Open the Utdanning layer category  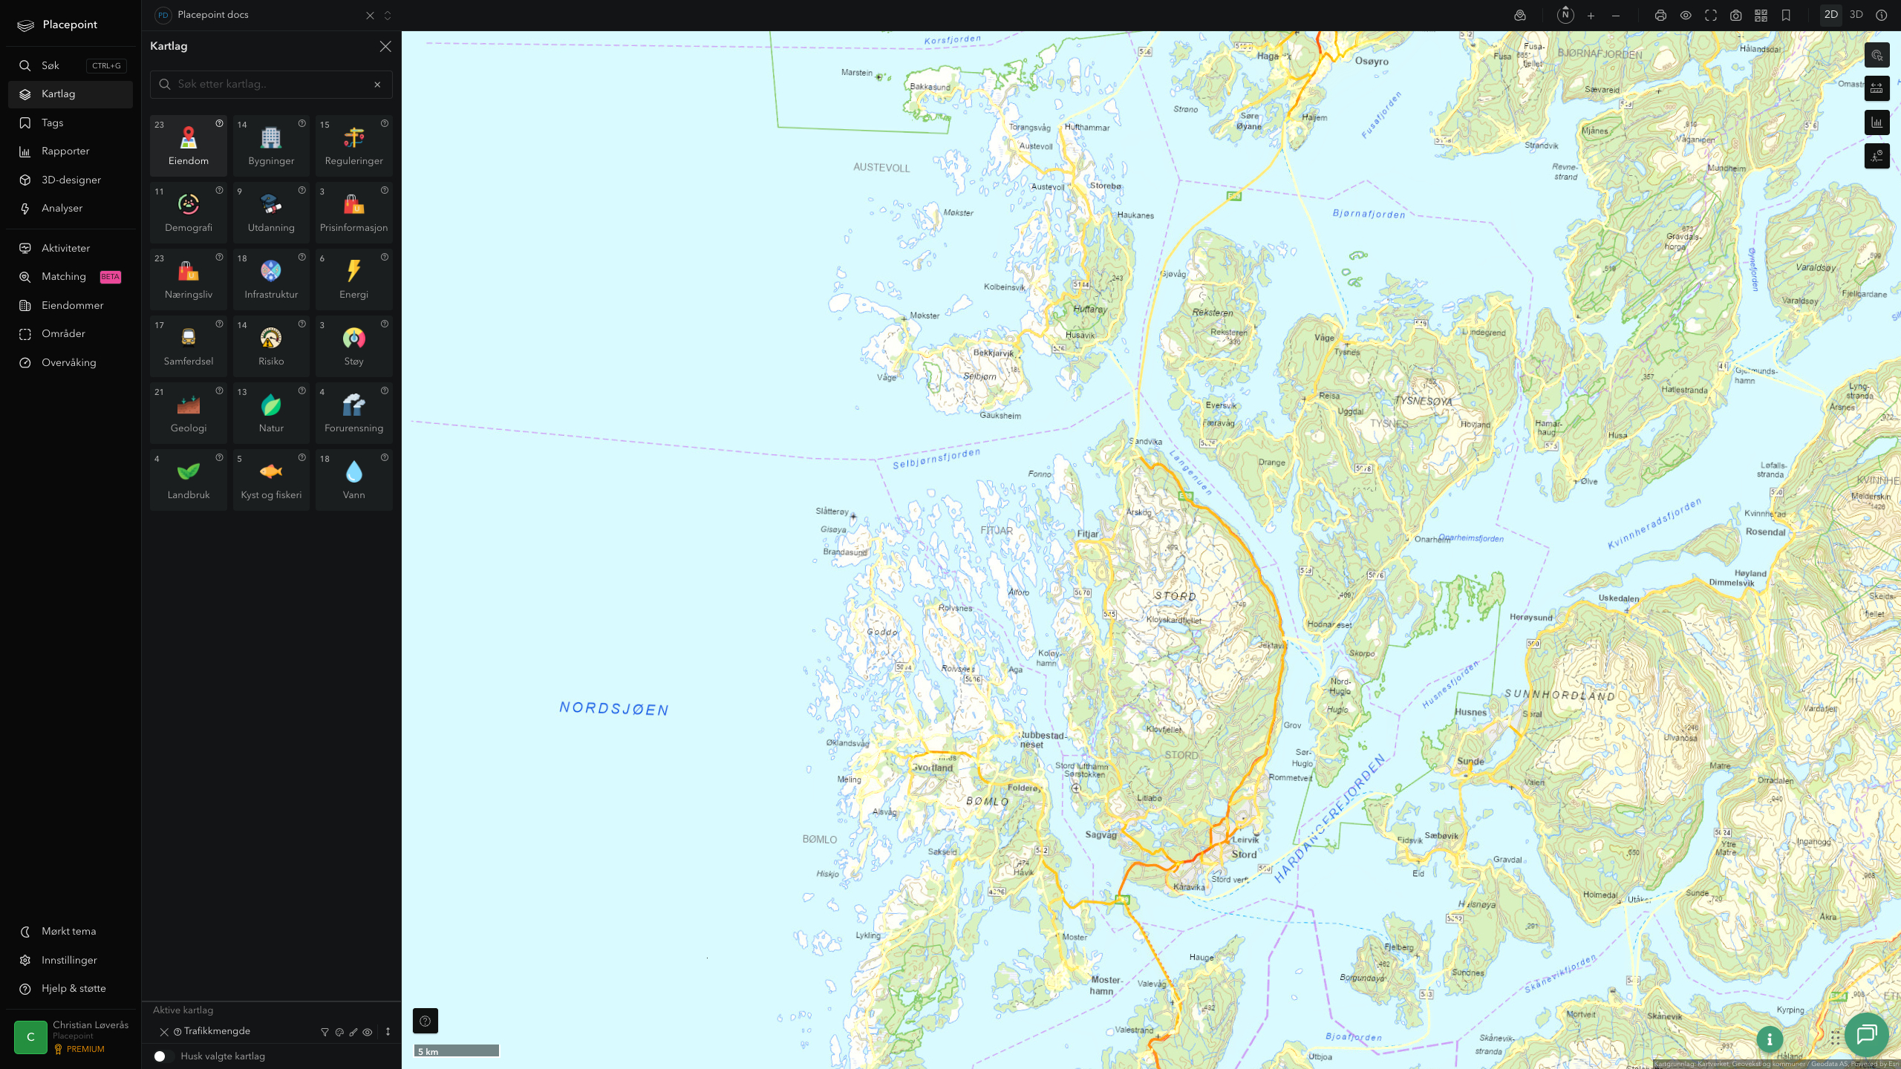[x=271, y=212]
